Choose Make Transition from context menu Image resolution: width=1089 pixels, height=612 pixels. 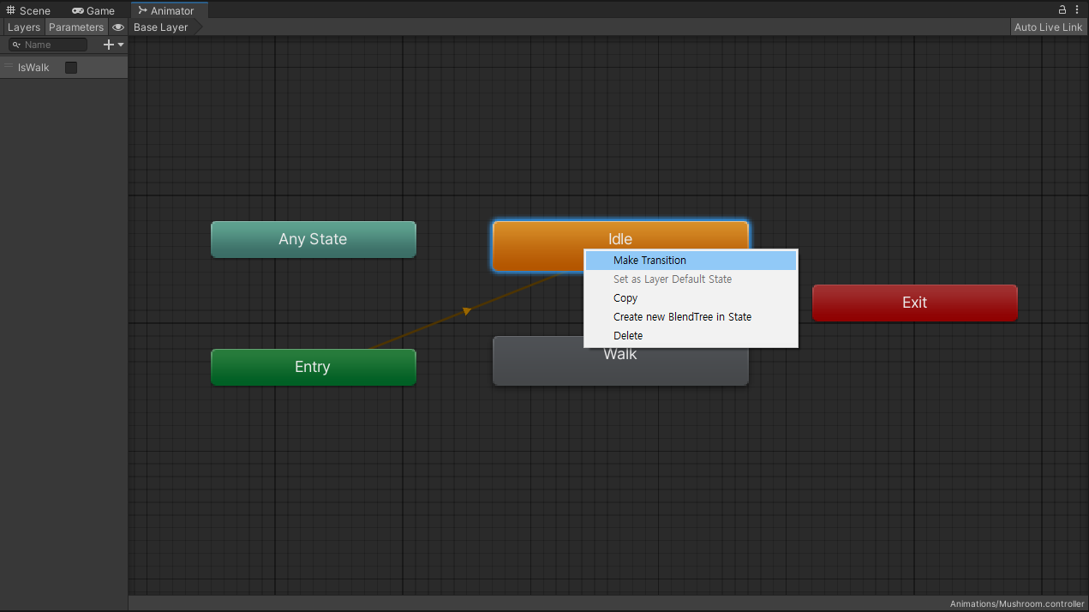tap(691, 261)
